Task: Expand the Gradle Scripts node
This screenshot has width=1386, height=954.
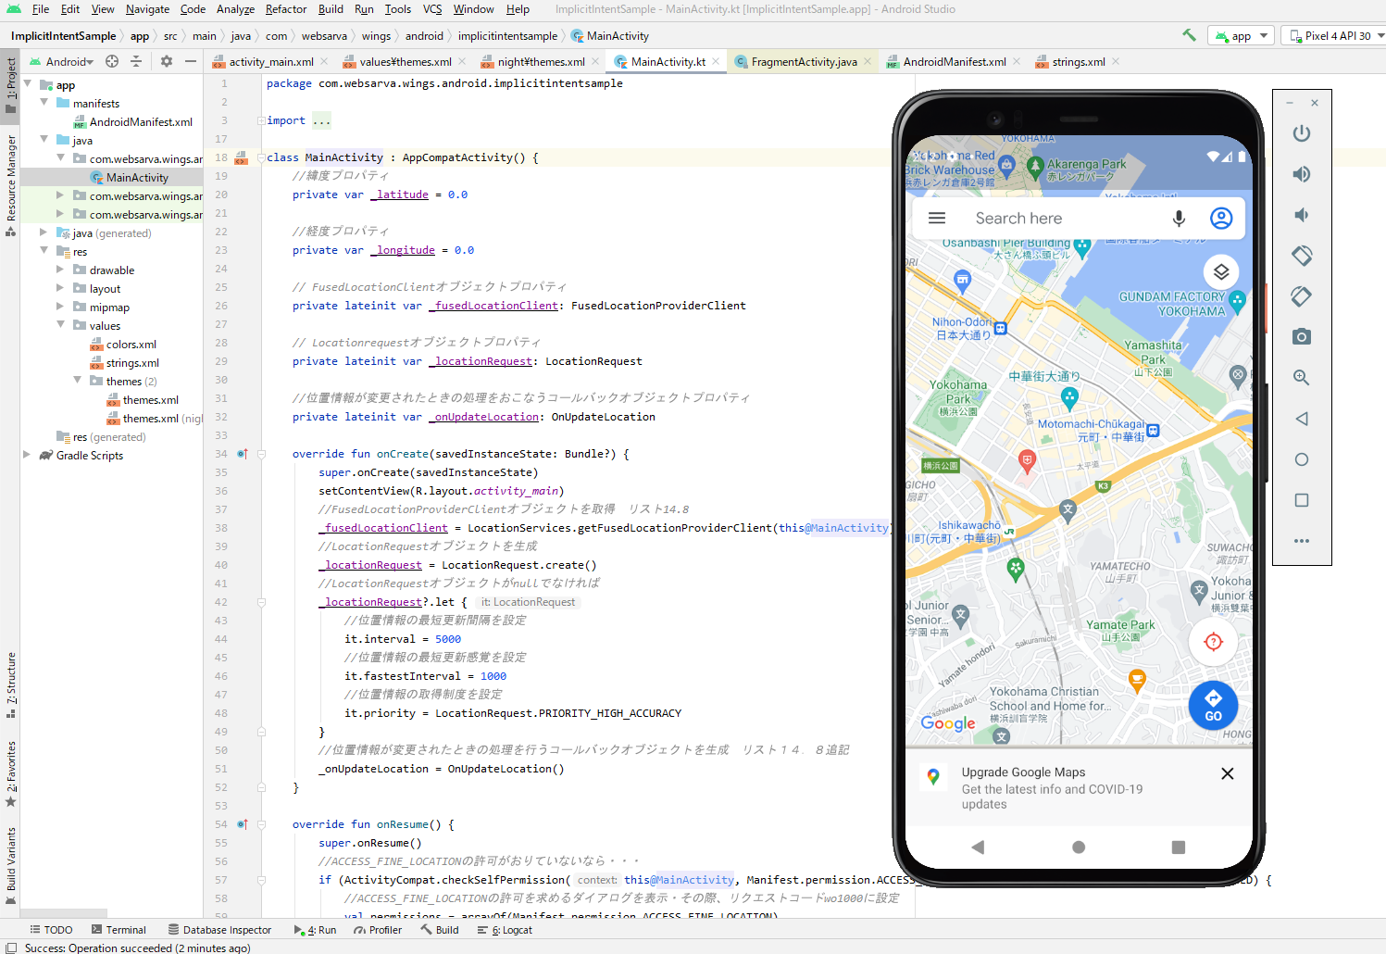Action: click(x=27, y=456)
